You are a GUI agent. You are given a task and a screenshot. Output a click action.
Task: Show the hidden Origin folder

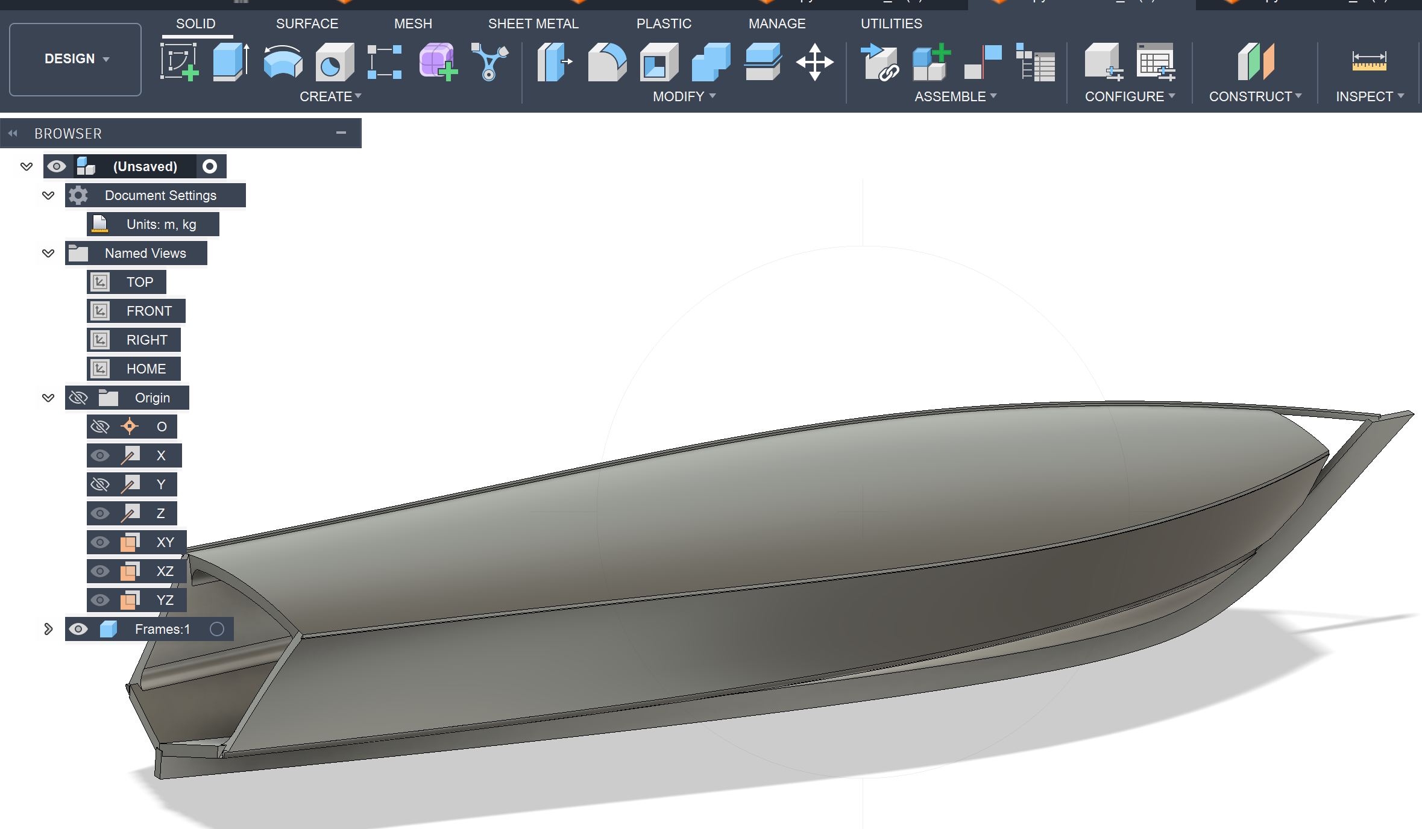[78, 398]
